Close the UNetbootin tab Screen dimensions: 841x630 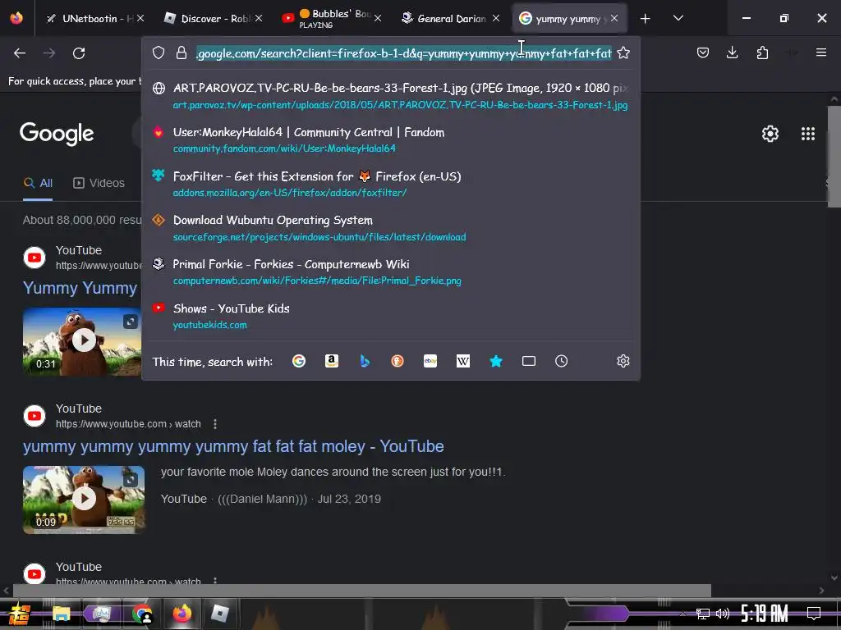click(x=140, y=18)
